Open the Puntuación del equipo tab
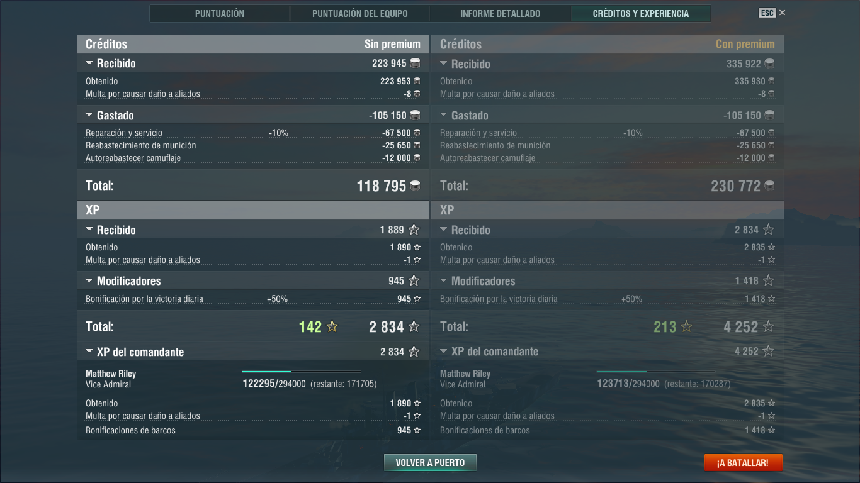The height and width of the screenshot is (483, 860). [x=360, y=13]
